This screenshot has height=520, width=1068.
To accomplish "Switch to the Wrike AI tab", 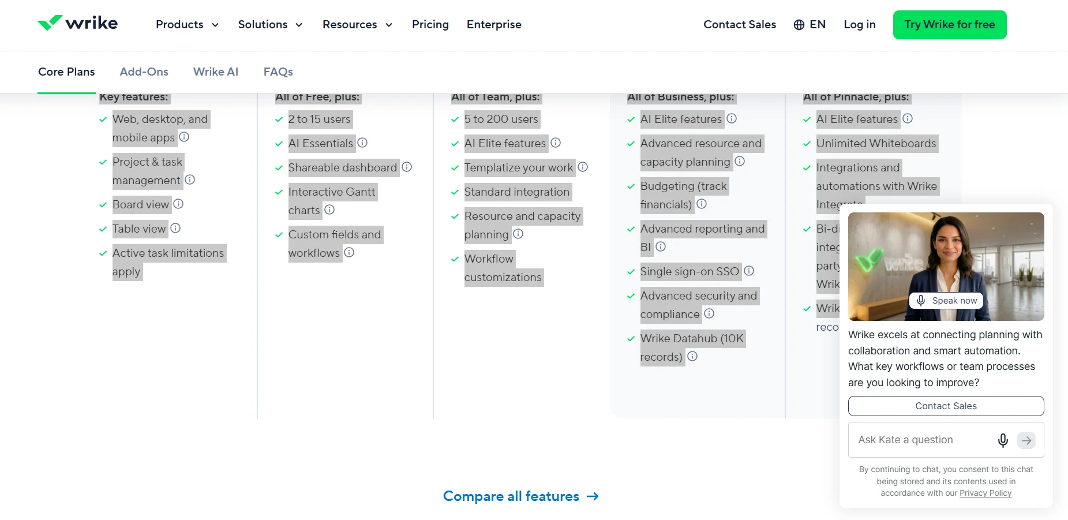I will [216, 72].
